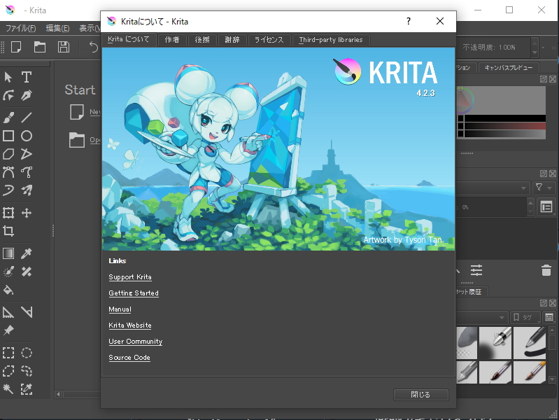Viewport: 559px width, 420px height.
Task: Select the Rectangle shape tool
Action: pos(8,136)
